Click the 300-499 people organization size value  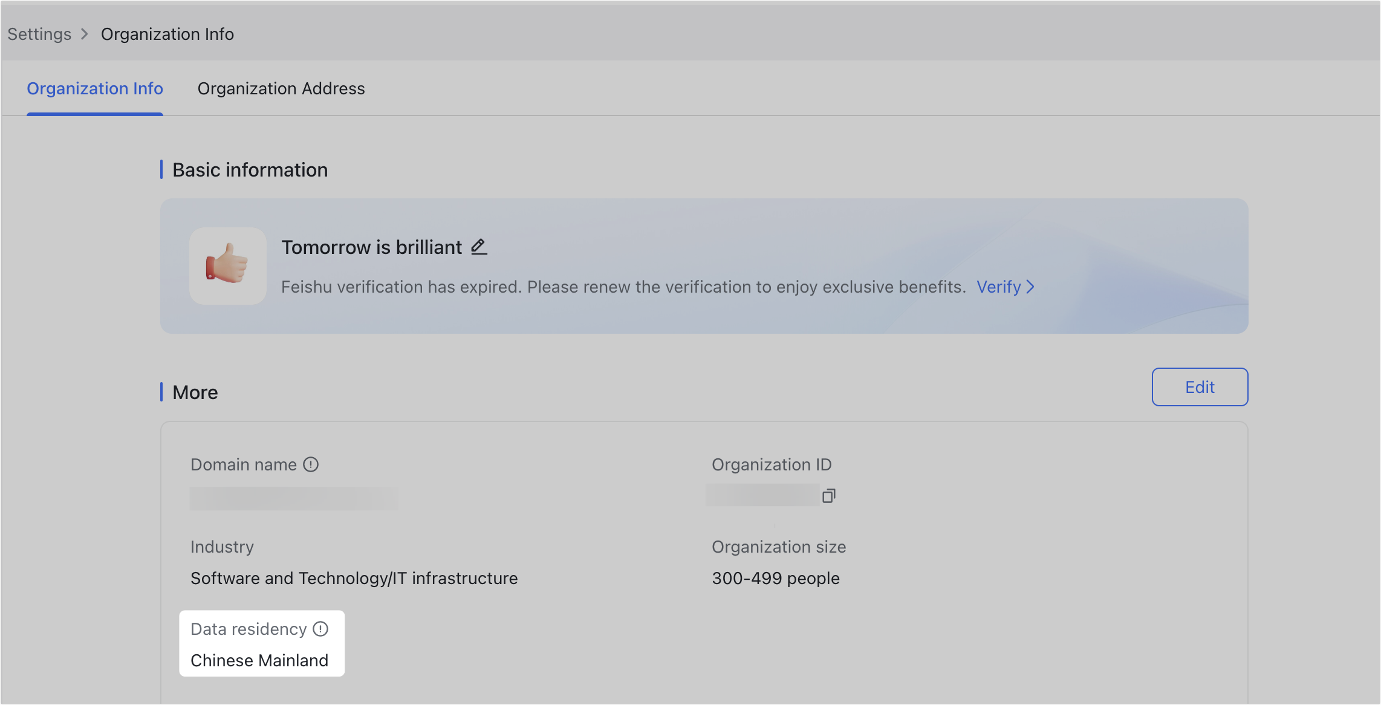click(775, 578)
